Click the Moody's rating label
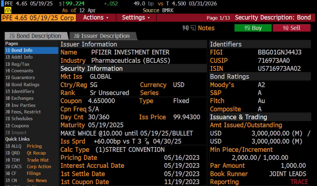The width and height of the screenshot is (317, 186). point(222,85)
